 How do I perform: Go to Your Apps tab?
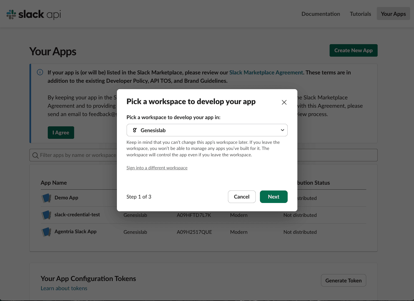(x=393, y=14)
